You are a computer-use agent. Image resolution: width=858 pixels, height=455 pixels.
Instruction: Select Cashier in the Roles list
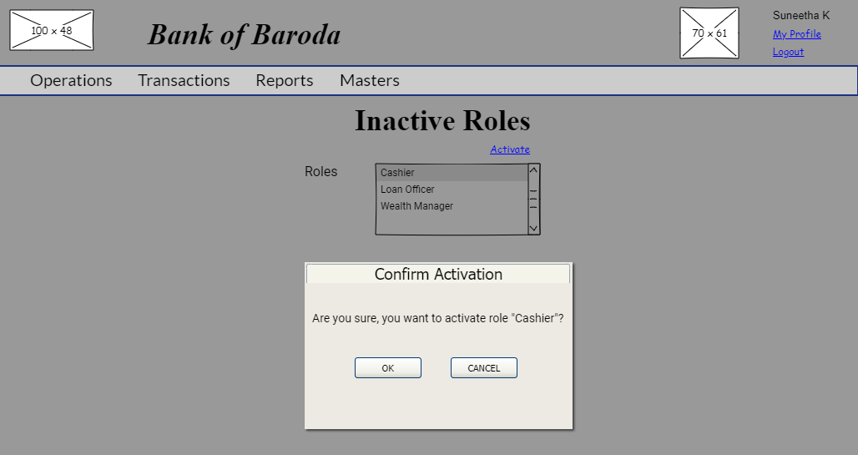coord(452,173)
